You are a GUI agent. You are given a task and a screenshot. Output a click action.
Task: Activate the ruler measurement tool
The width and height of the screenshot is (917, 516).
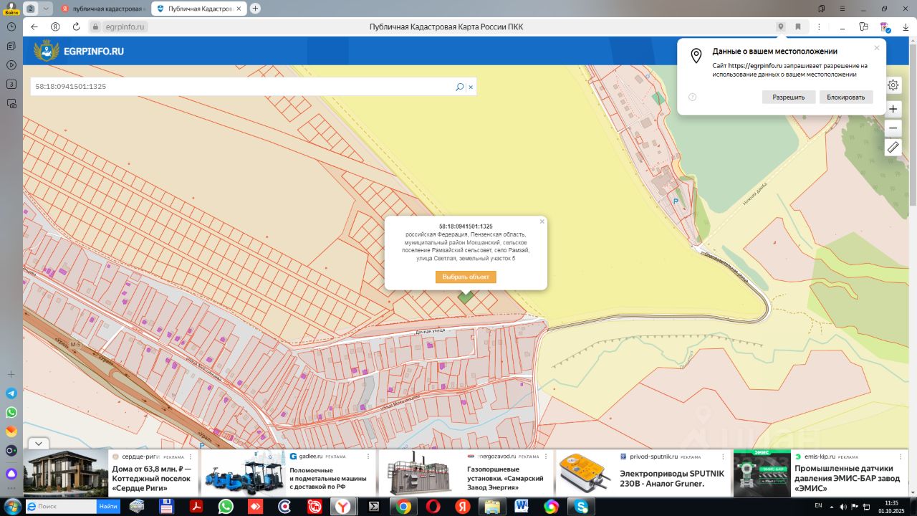(x=893, y=148)
